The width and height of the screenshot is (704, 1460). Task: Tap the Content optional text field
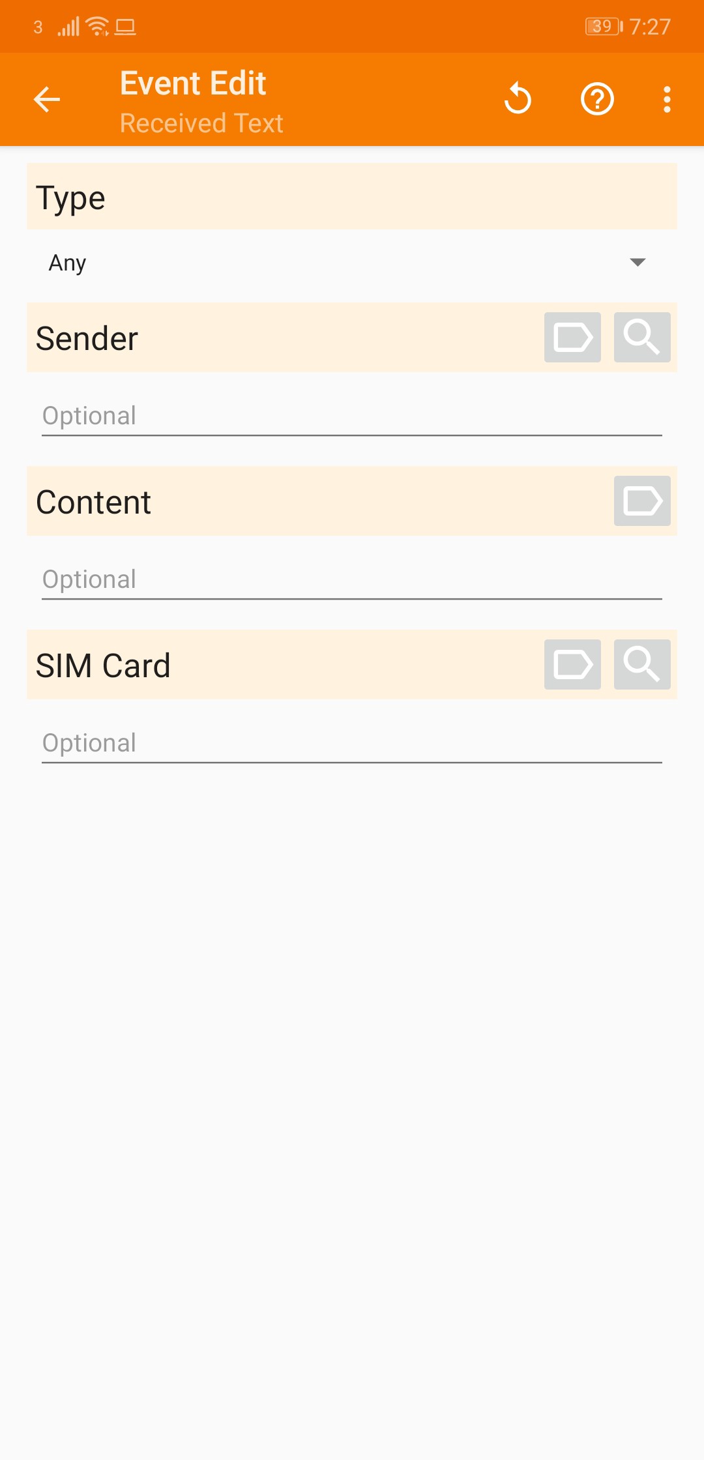click(x=352, y=580)
